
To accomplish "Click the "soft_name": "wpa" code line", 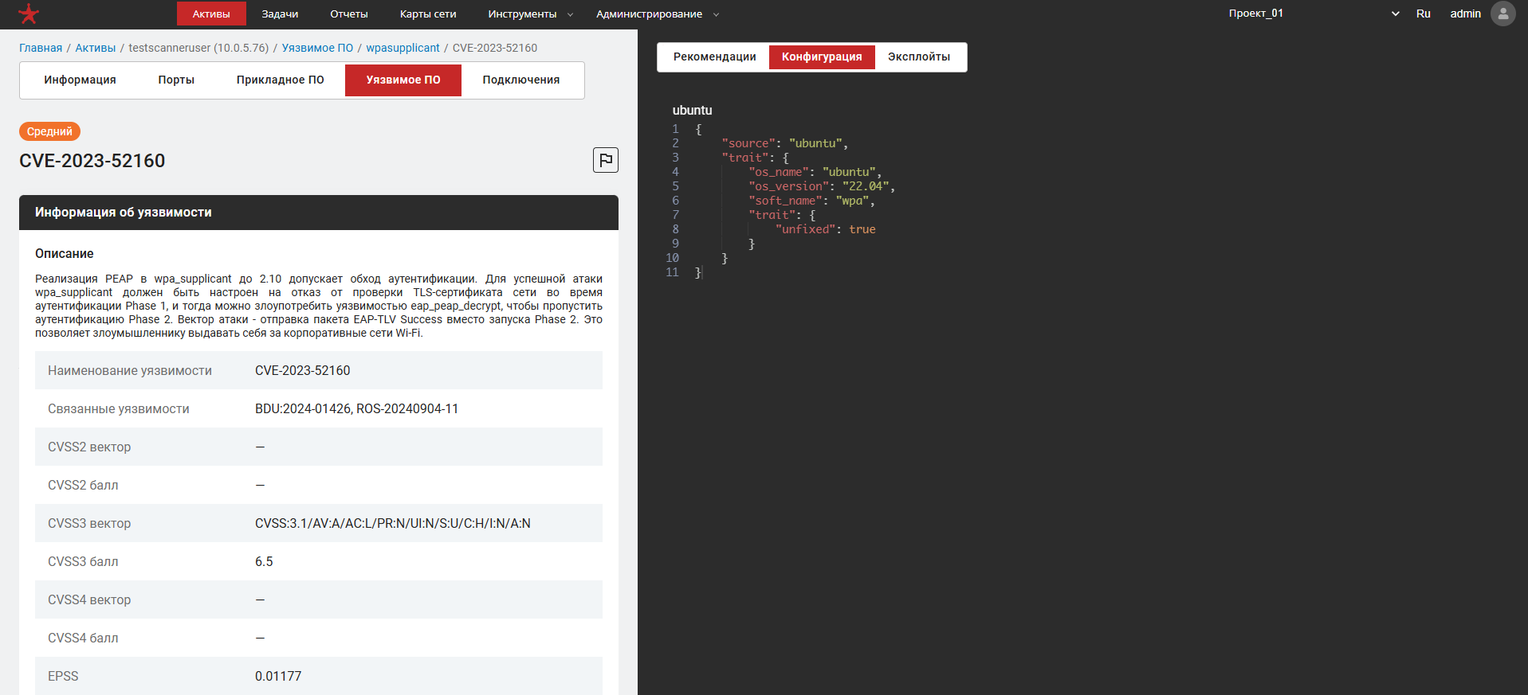I will [811, 201].
